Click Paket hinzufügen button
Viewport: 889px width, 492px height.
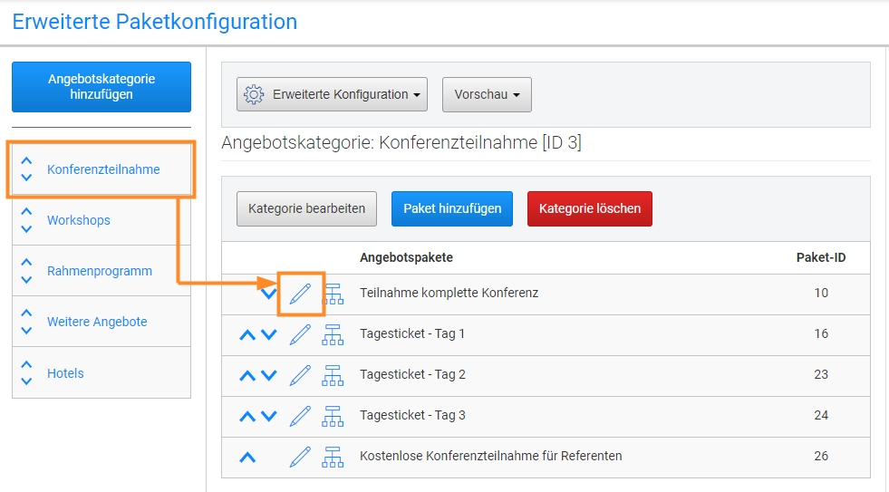pyautogui.click(x=452, y=208)
